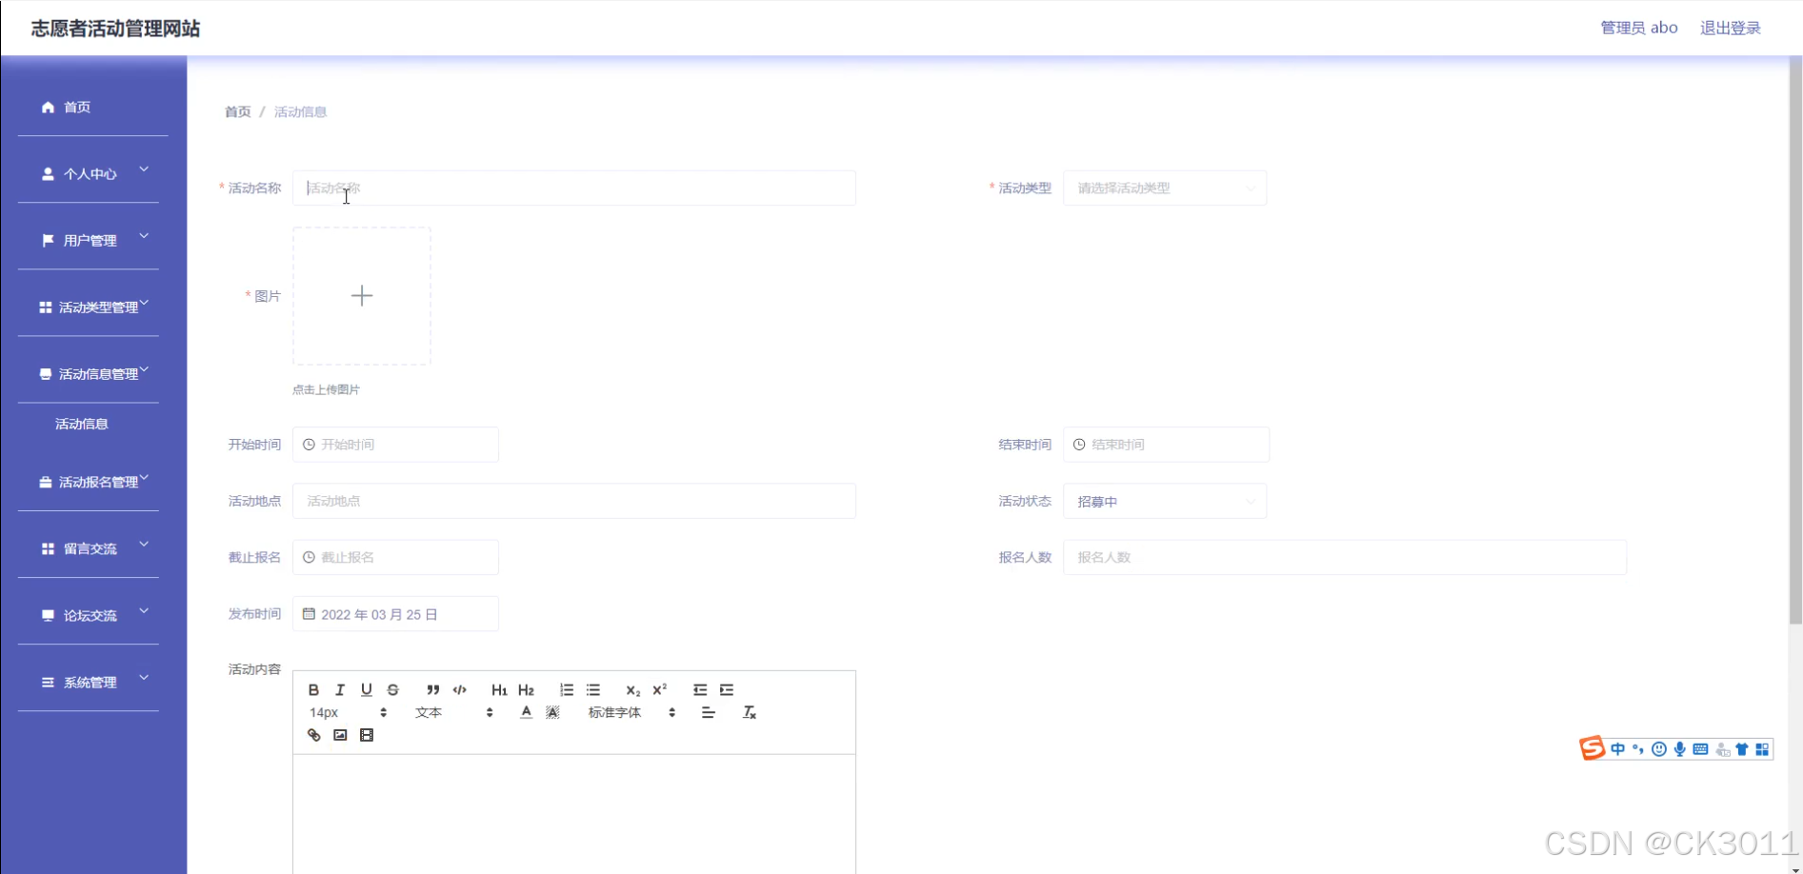Image resolution: width=1803 pixels, height=874 pixels.
Task: Apply superscript formatting
Action: [659, 690]
